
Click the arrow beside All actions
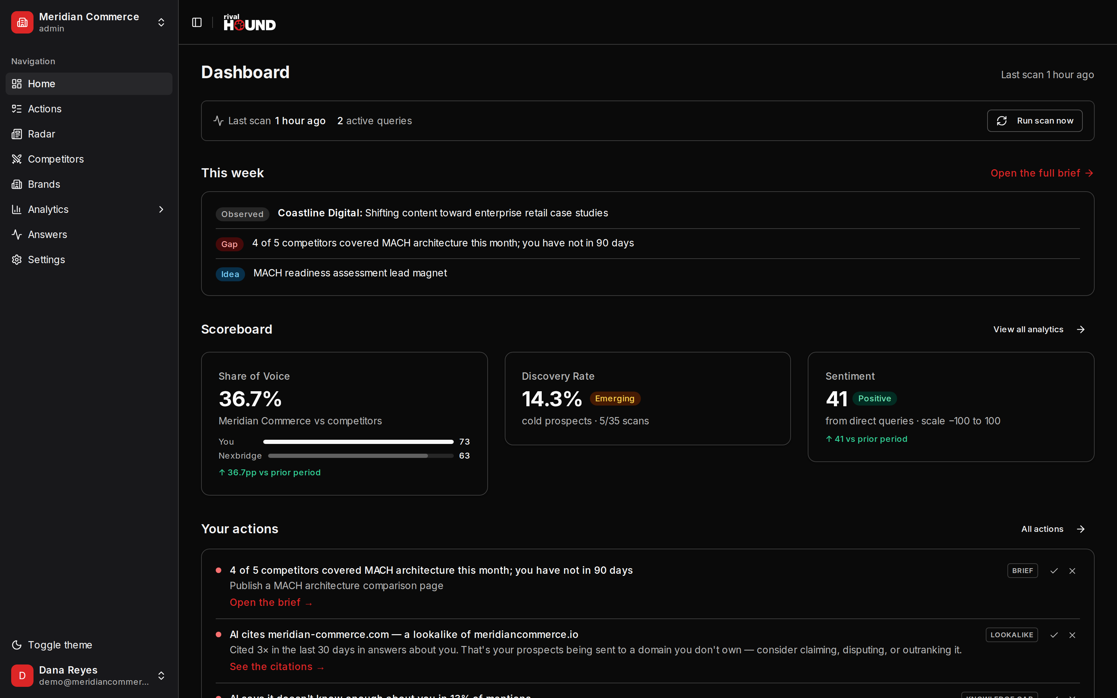[1081, 529]
